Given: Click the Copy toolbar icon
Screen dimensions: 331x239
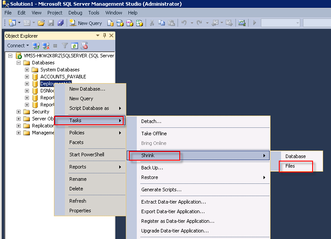Looking at the screenshot, I should pos(161,23).
